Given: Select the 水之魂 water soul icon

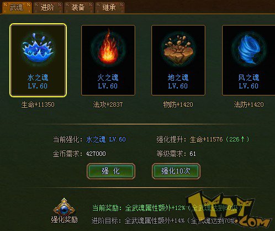Looking at the screenshot, I should [x=38, y=48].
